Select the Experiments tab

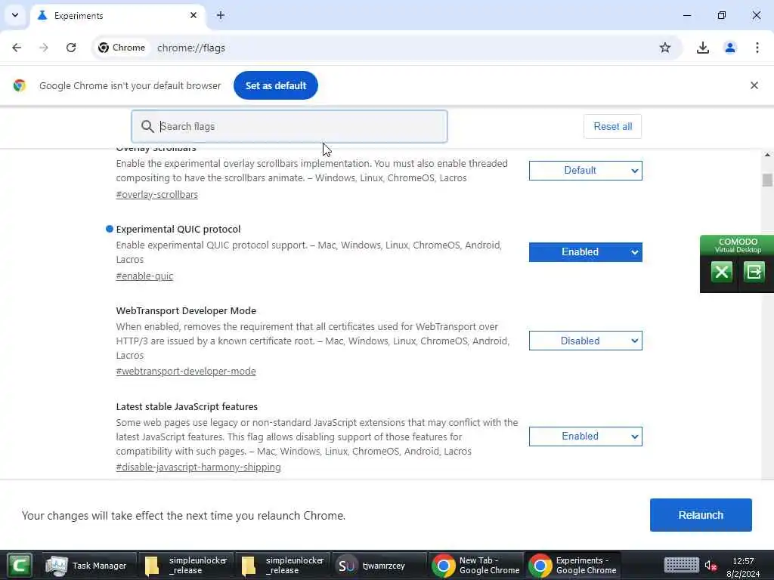(x=117, y=16)
